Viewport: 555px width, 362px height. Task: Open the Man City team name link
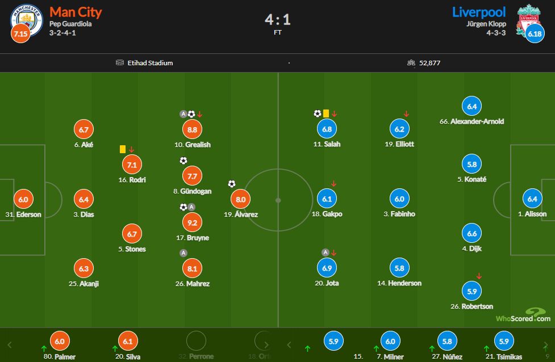[x=76, y=11]
